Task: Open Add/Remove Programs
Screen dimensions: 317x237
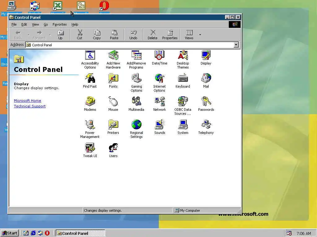Action: point(136,60)
